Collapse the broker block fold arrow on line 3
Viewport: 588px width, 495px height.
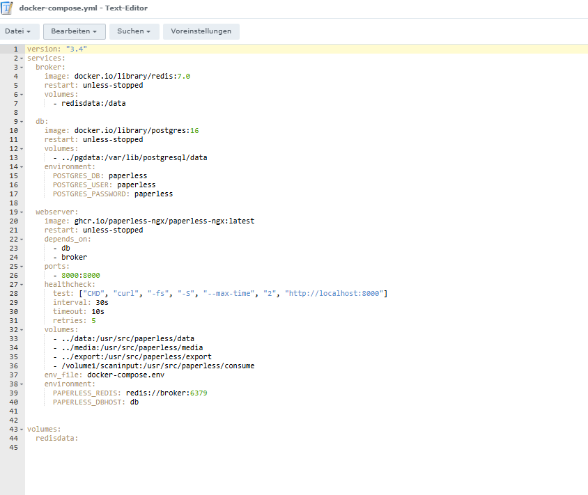click(22, 68)
